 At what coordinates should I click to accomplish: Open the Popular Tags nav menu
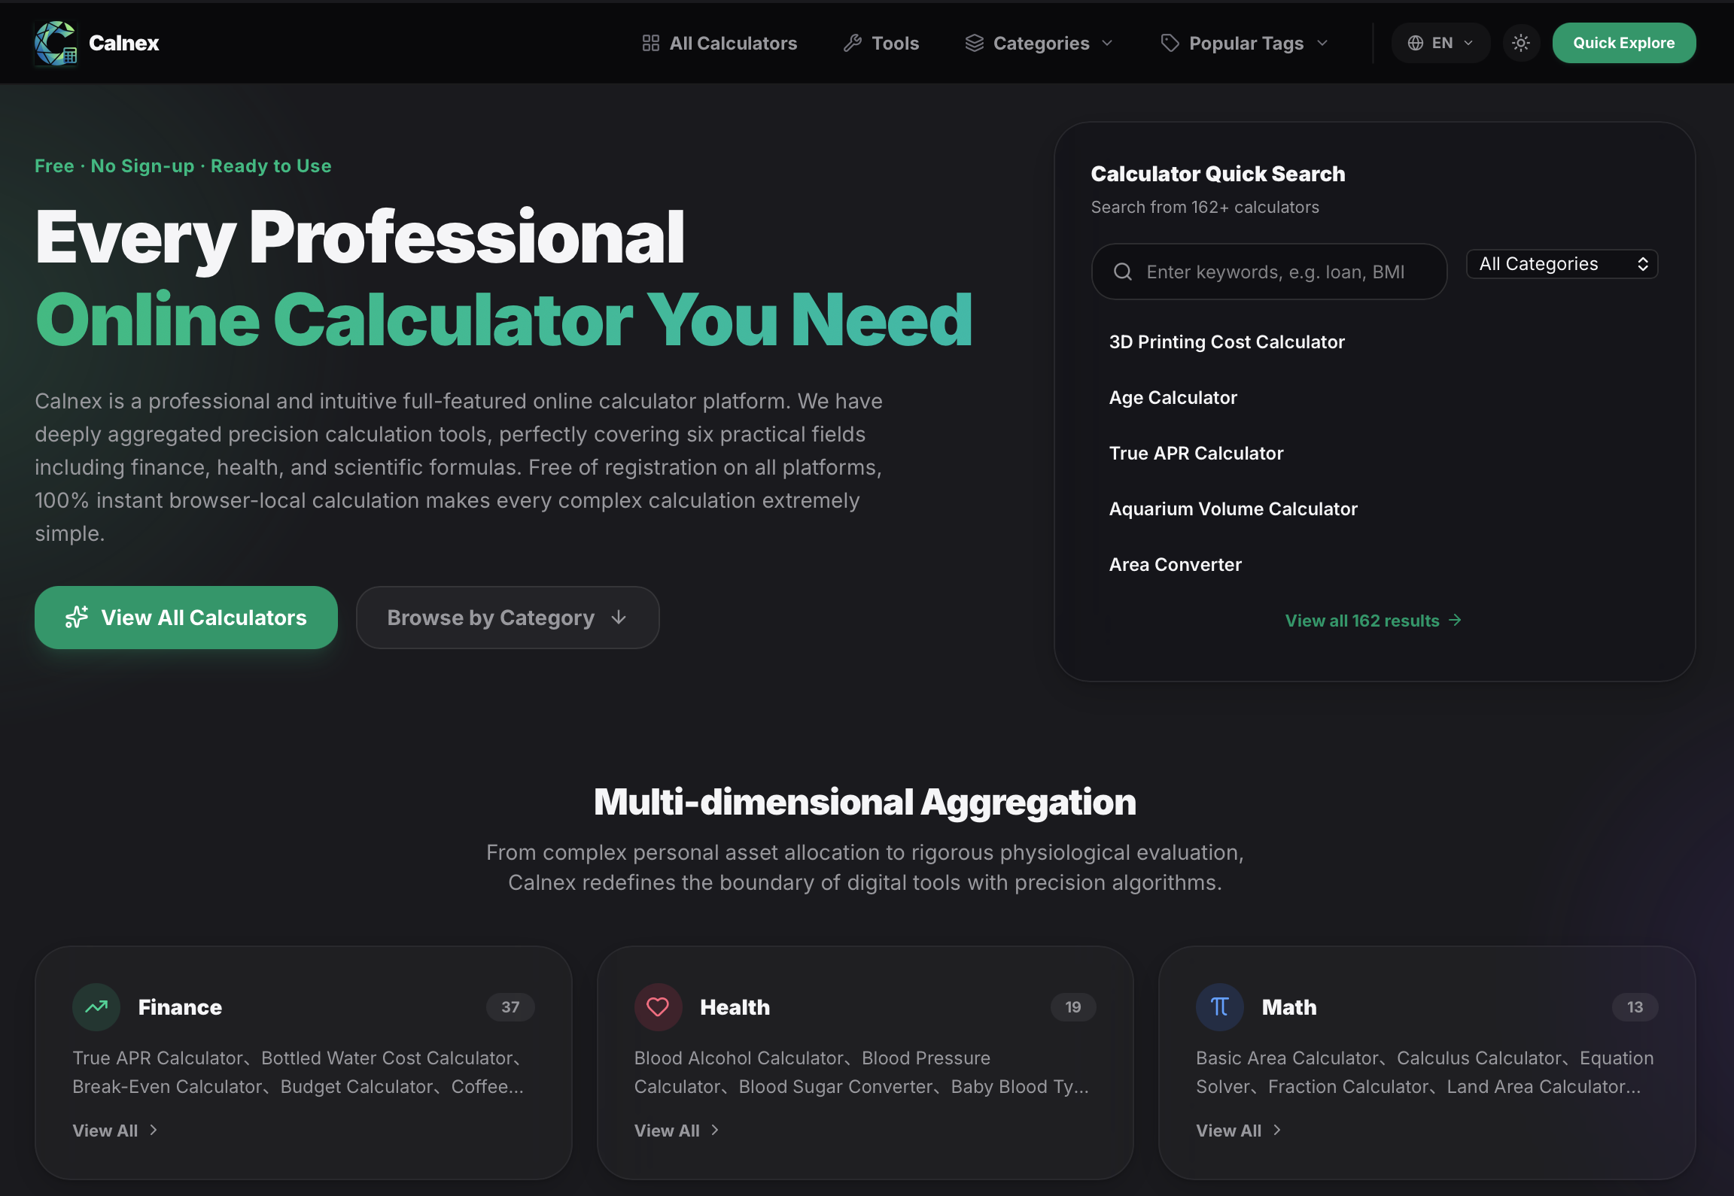pos(1245,43)
